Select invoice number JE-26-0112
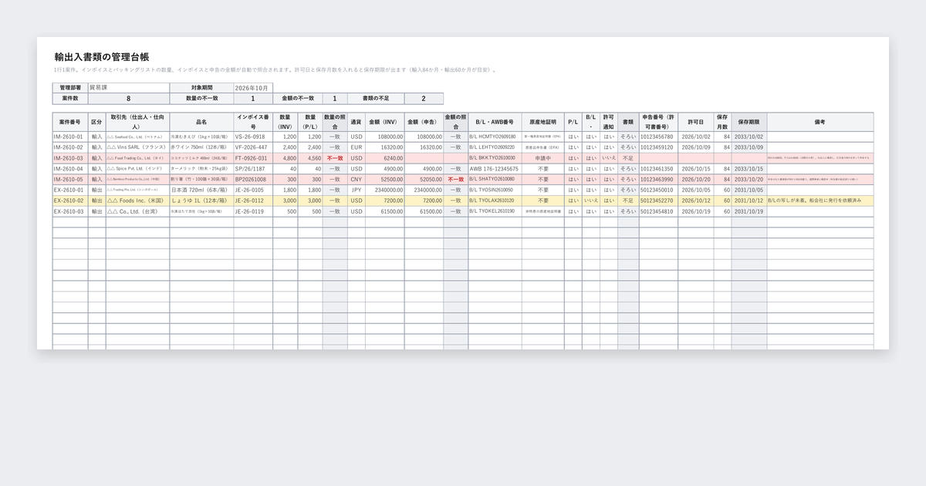Image resolution: width=926 pixels, height=486 pixels. coord(253,201)
